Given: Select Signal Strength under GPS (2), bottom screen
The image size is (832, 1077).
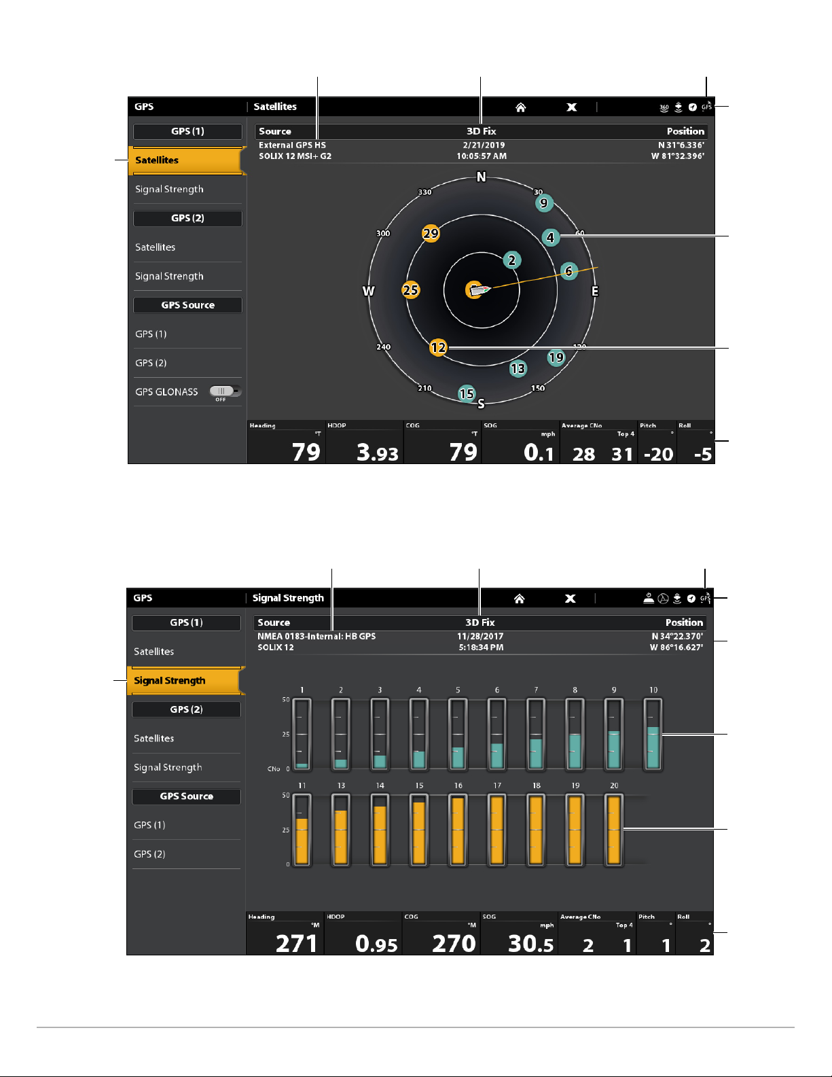Looking at the screenshot, I should [x=185, y=767].
